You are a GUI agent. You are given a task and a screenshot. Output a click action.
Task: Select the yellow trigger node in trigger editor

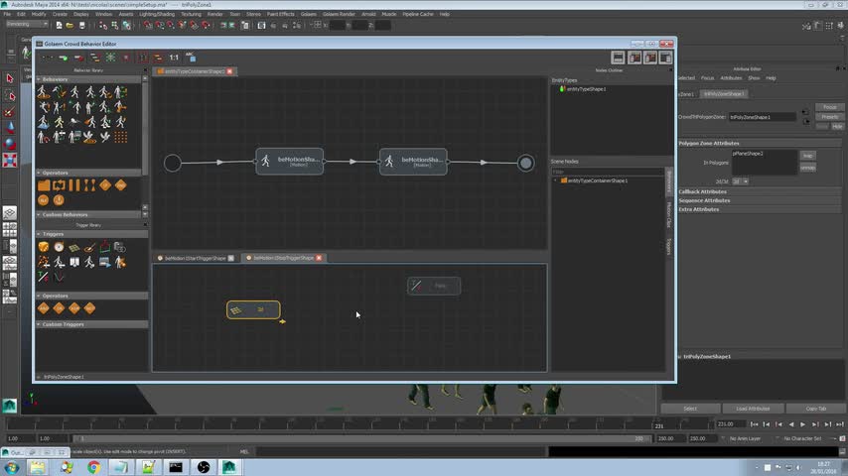pyautogui.click(x=253, y=309)
